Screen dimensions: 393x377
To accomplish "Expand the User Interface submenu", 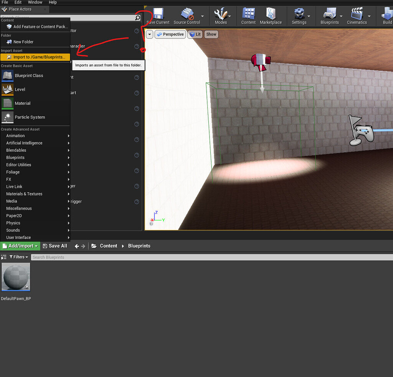I will pos(35,237).
